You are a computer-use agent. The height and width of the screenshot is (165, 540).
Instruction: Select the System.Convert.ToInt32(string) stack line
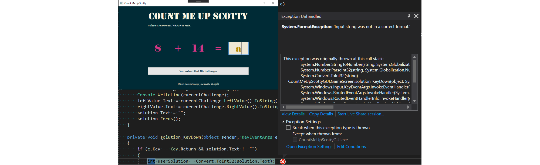point(329,75)
